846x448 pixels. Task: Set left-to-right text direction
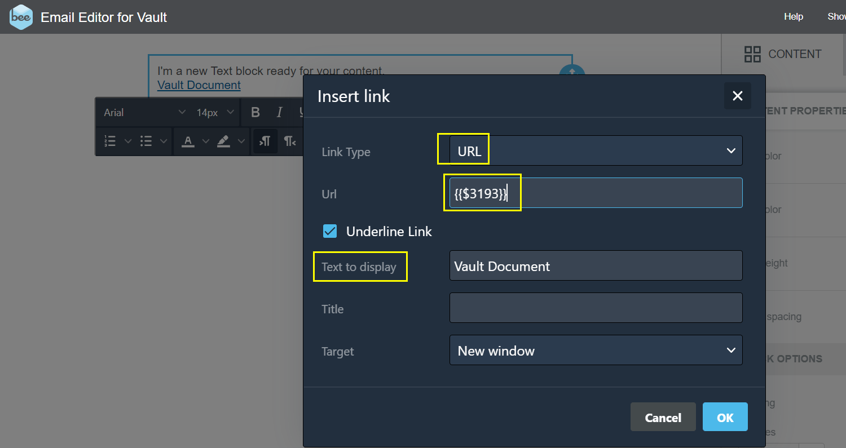click(265, 141)
